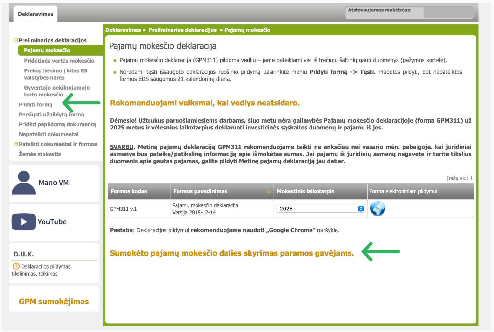Image resolution: width=494 pixels, height=332 pixels.
Task: Open Persiųsti užpildytą formą menu item
Action: 51,115
